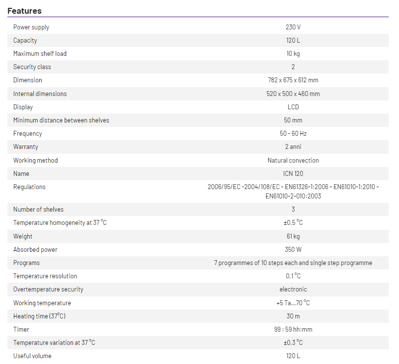399x364 pixels.
Task: Click the 99 : 59 hh:mm timer value
Action: click(x=293, y=330)
